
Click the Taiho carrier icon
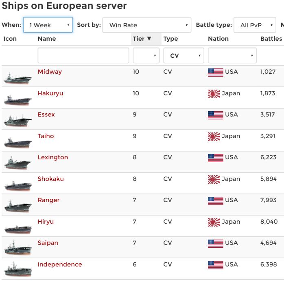click(x=17, y=142)
